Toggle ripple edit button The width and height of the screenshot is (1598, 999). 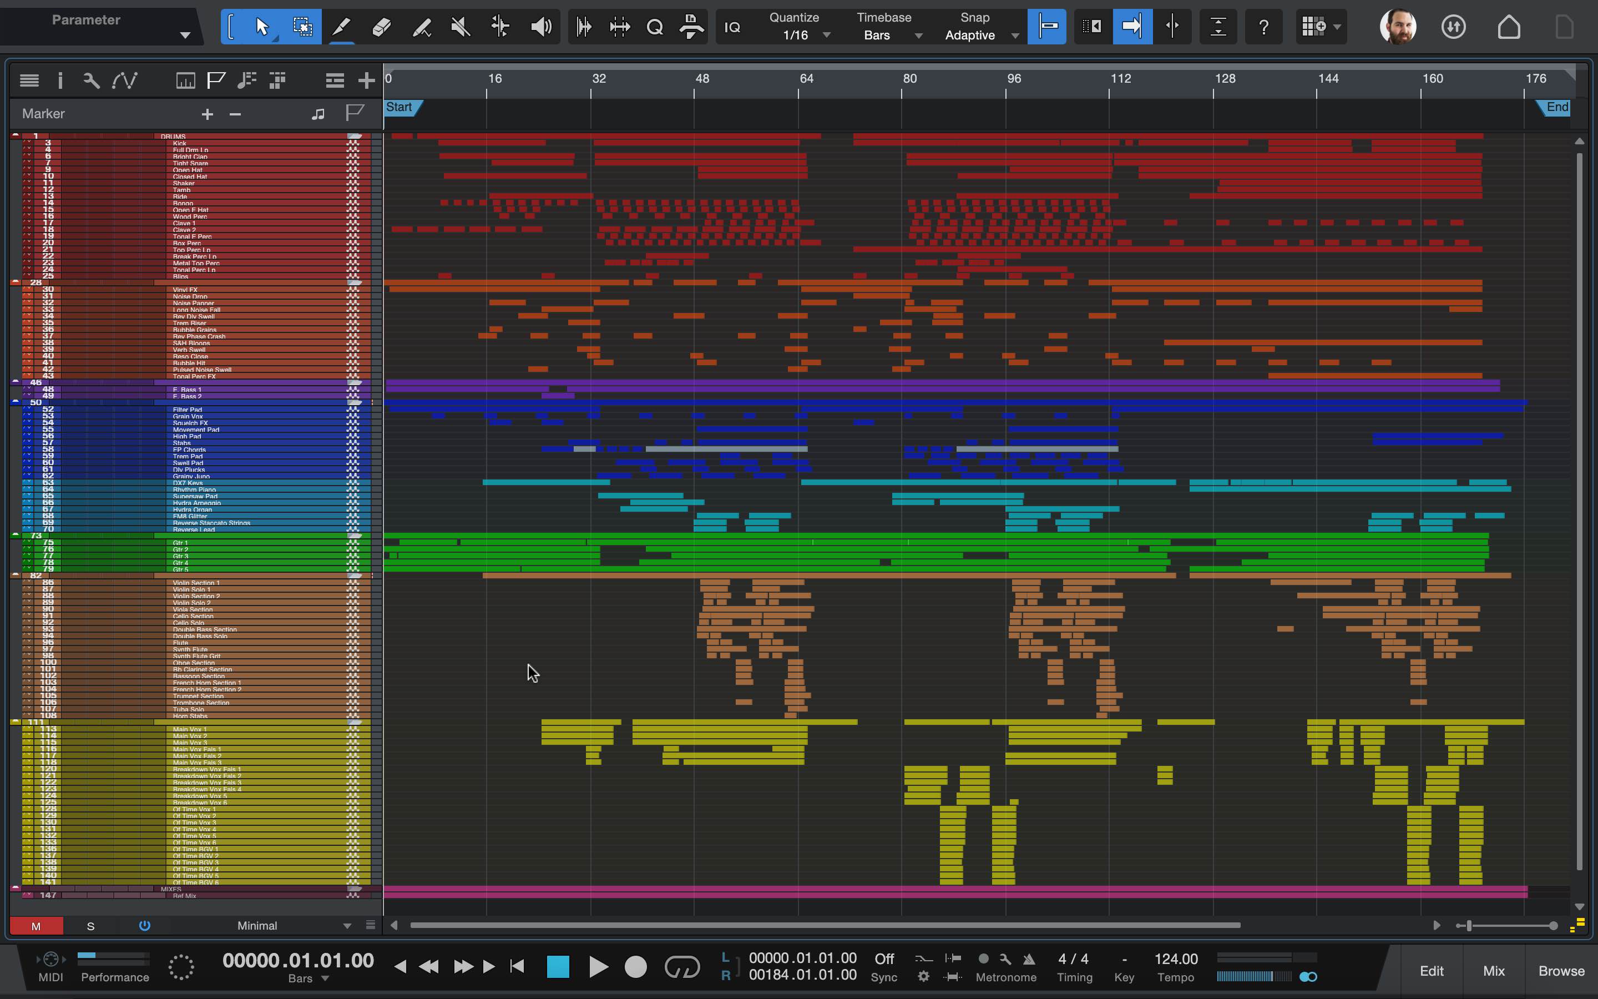click(x=1092, y=27)
